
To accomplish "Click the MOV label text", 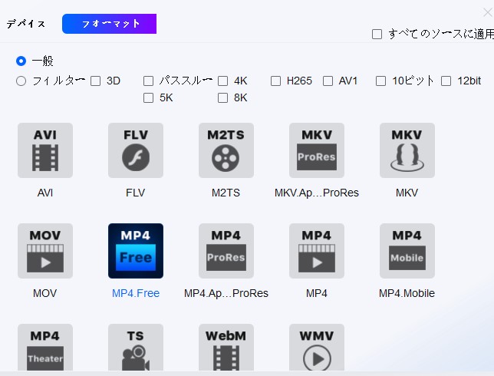I will coord(45,293).
